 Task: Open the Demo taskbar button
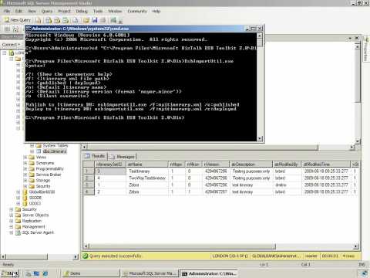pos(92,273)
